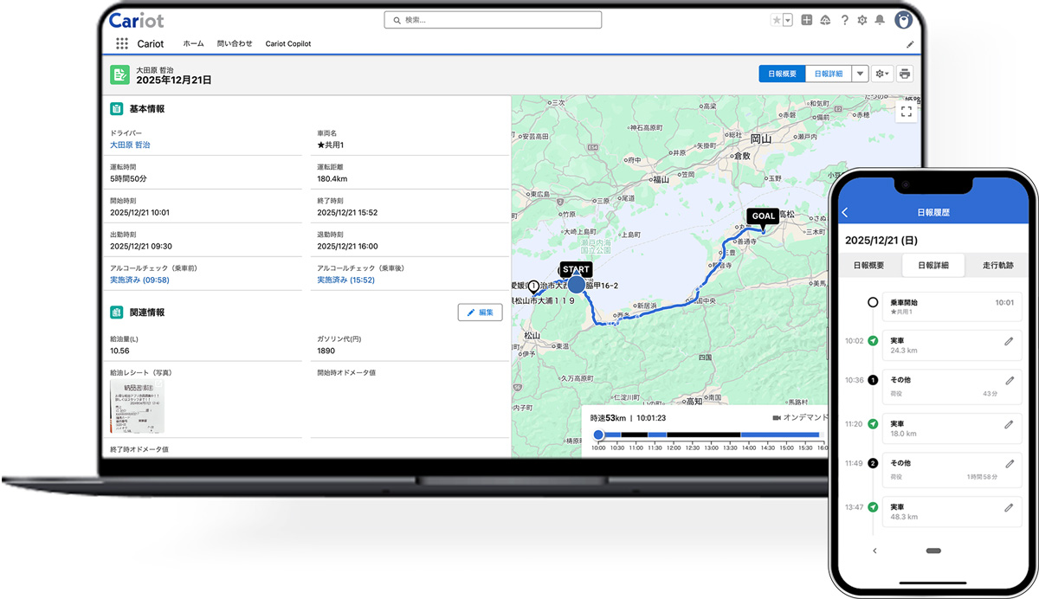Open the notifications bell
The height and width of the screenshot is (599, 1039).
tap(880, 20)
